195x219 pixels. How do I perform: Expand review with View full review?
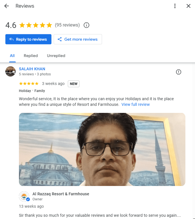(136, 104)
